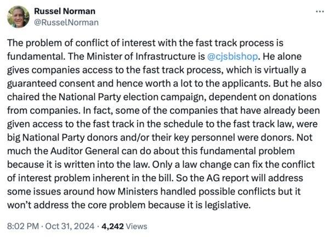The width and height of the screenshot is (329, 237).
Task: Click Russel Norman's profile avatar photo
Action: pos(18,17)
